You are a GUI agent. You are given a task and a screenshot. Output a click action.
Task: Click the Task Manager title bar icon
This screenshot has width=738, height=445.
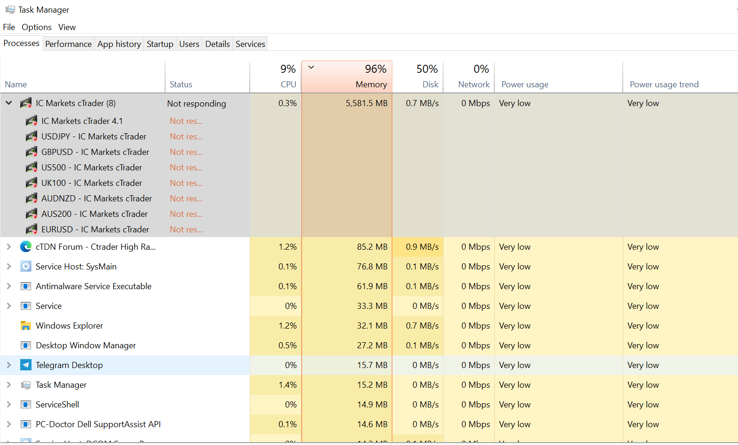(10, 9)
